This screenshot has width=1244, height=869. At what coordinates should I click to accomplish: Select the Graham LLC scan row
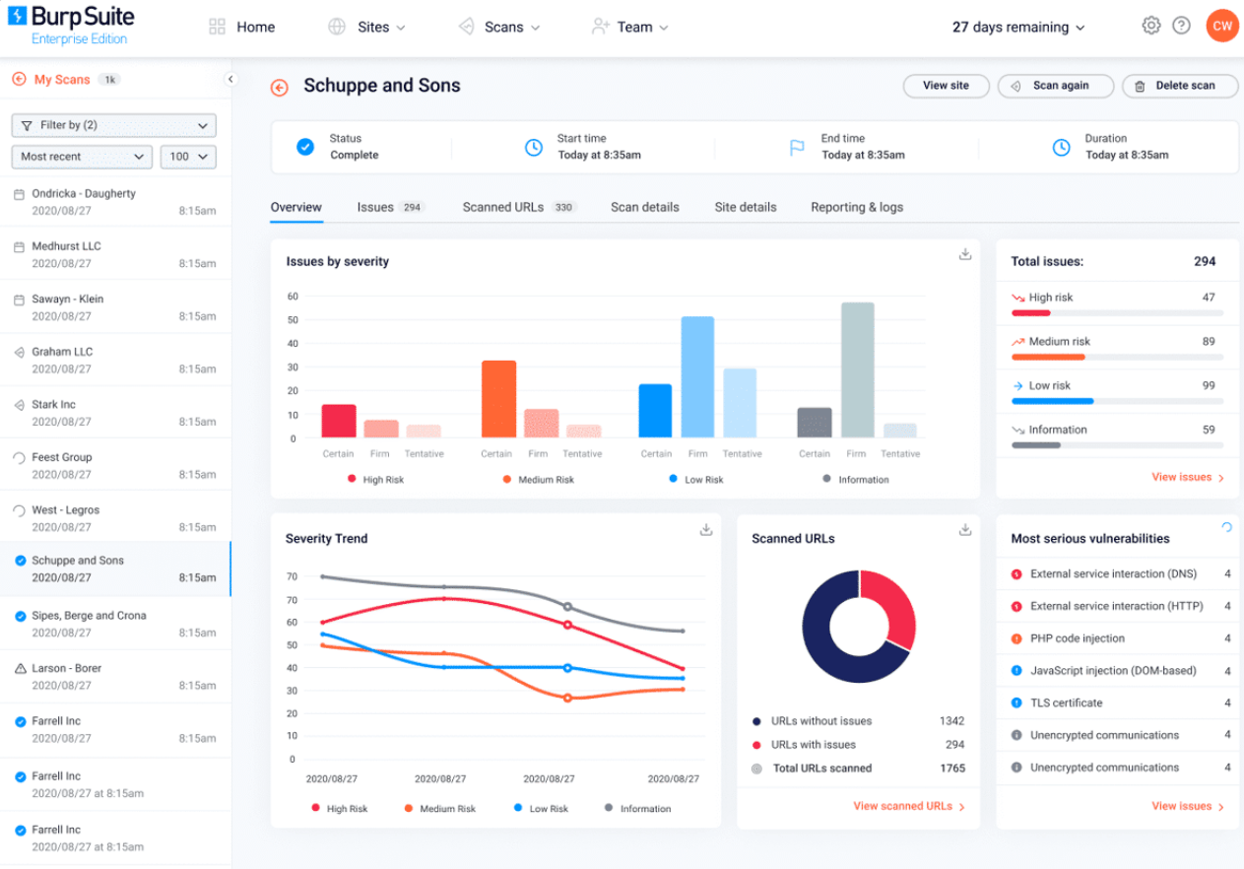[115, 360]
